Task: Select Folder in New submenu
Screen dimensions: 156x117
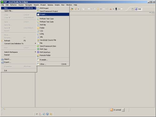Action: pyautogui.click(x=53, y=28)
